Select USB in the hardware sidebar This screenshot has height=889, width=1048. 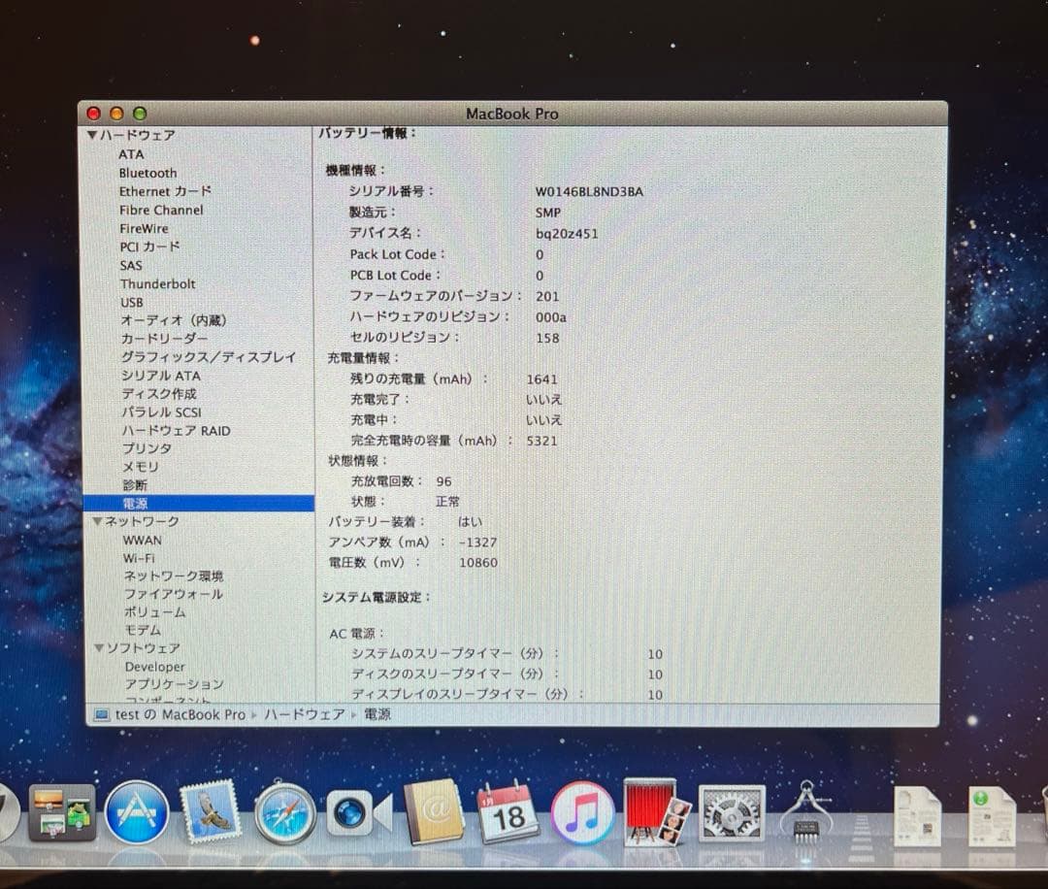[131, 302]
